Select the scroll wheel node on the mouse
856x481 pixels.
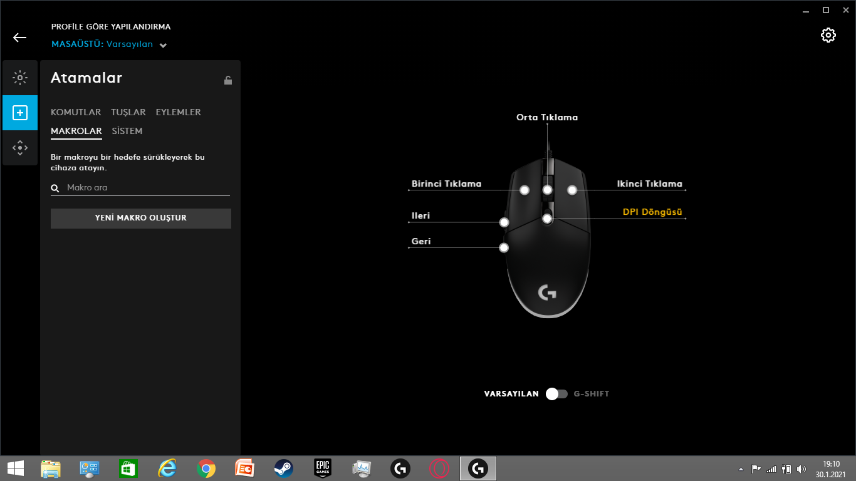tap(548, 190)
